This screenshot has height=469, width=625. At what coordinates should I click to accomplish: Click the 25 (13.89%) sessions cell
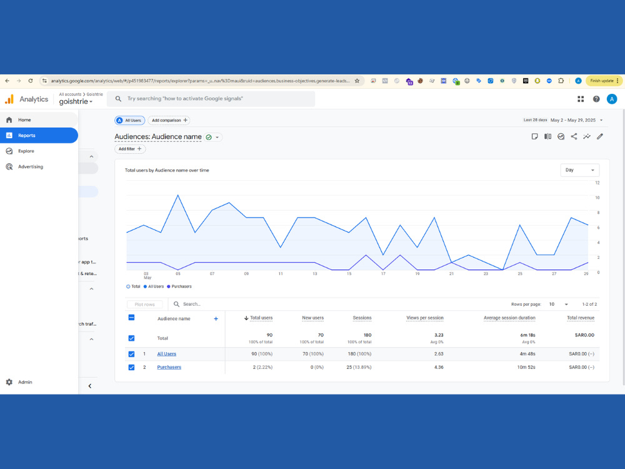[x=359, y=367]
